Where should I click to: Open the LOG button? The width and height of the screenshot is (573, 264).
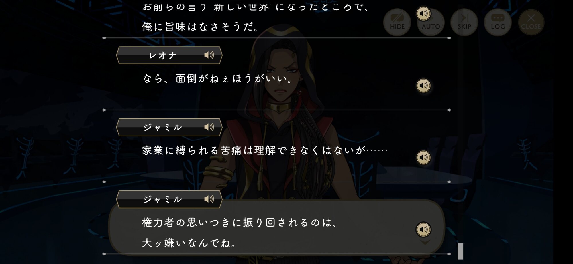point(498,22)
